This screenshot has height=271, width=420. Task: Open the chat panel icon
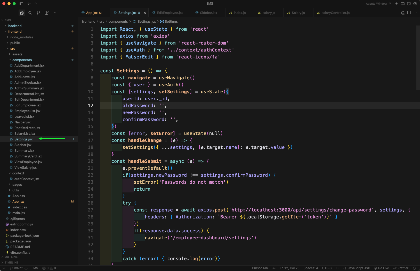409,4
